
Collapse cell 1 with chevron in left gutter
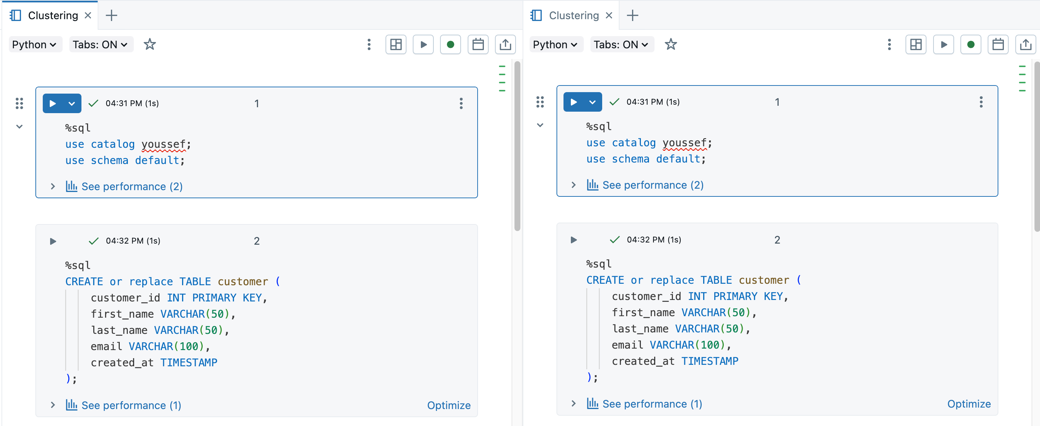click(19, 126)
